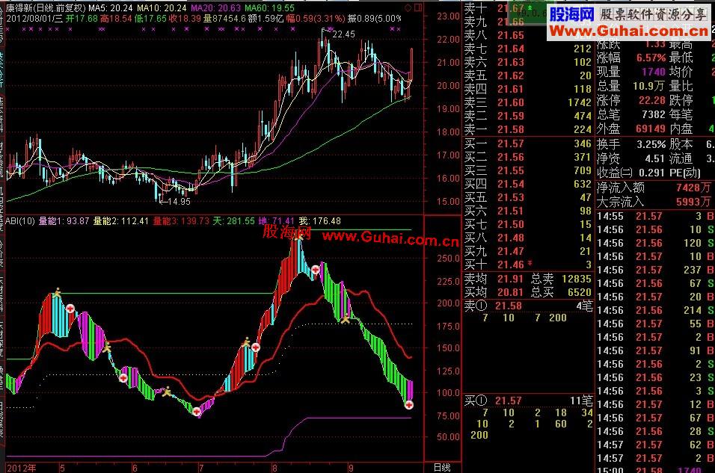
Task: Select the MA20: 20.63 label
Action: point(216,7)
